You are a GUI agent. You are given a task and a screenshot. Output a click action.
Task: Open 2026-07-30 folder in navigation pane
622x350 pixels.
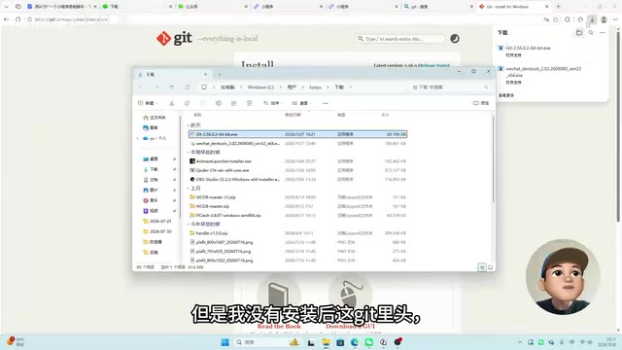(x=160, y=231)
